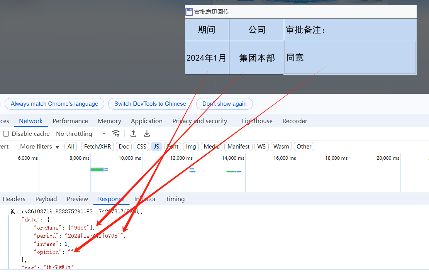Switch to the Network panel tab
The image size is (429, 272).
pyautogui.click(x=31, y=121)
